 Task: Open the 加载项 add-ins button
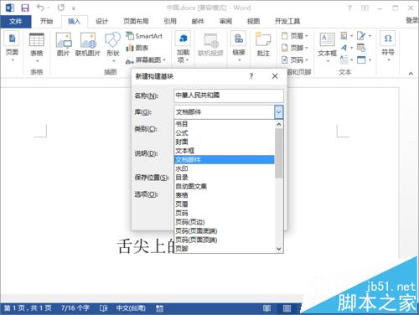(x=183, y=47)
